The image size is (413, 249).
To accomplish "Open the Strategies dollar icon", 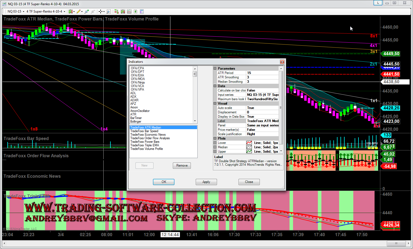I will [135, 11].
